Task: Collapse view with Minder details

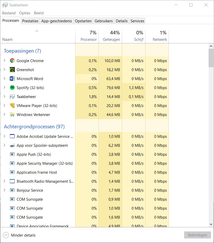Action: [19, 235]
